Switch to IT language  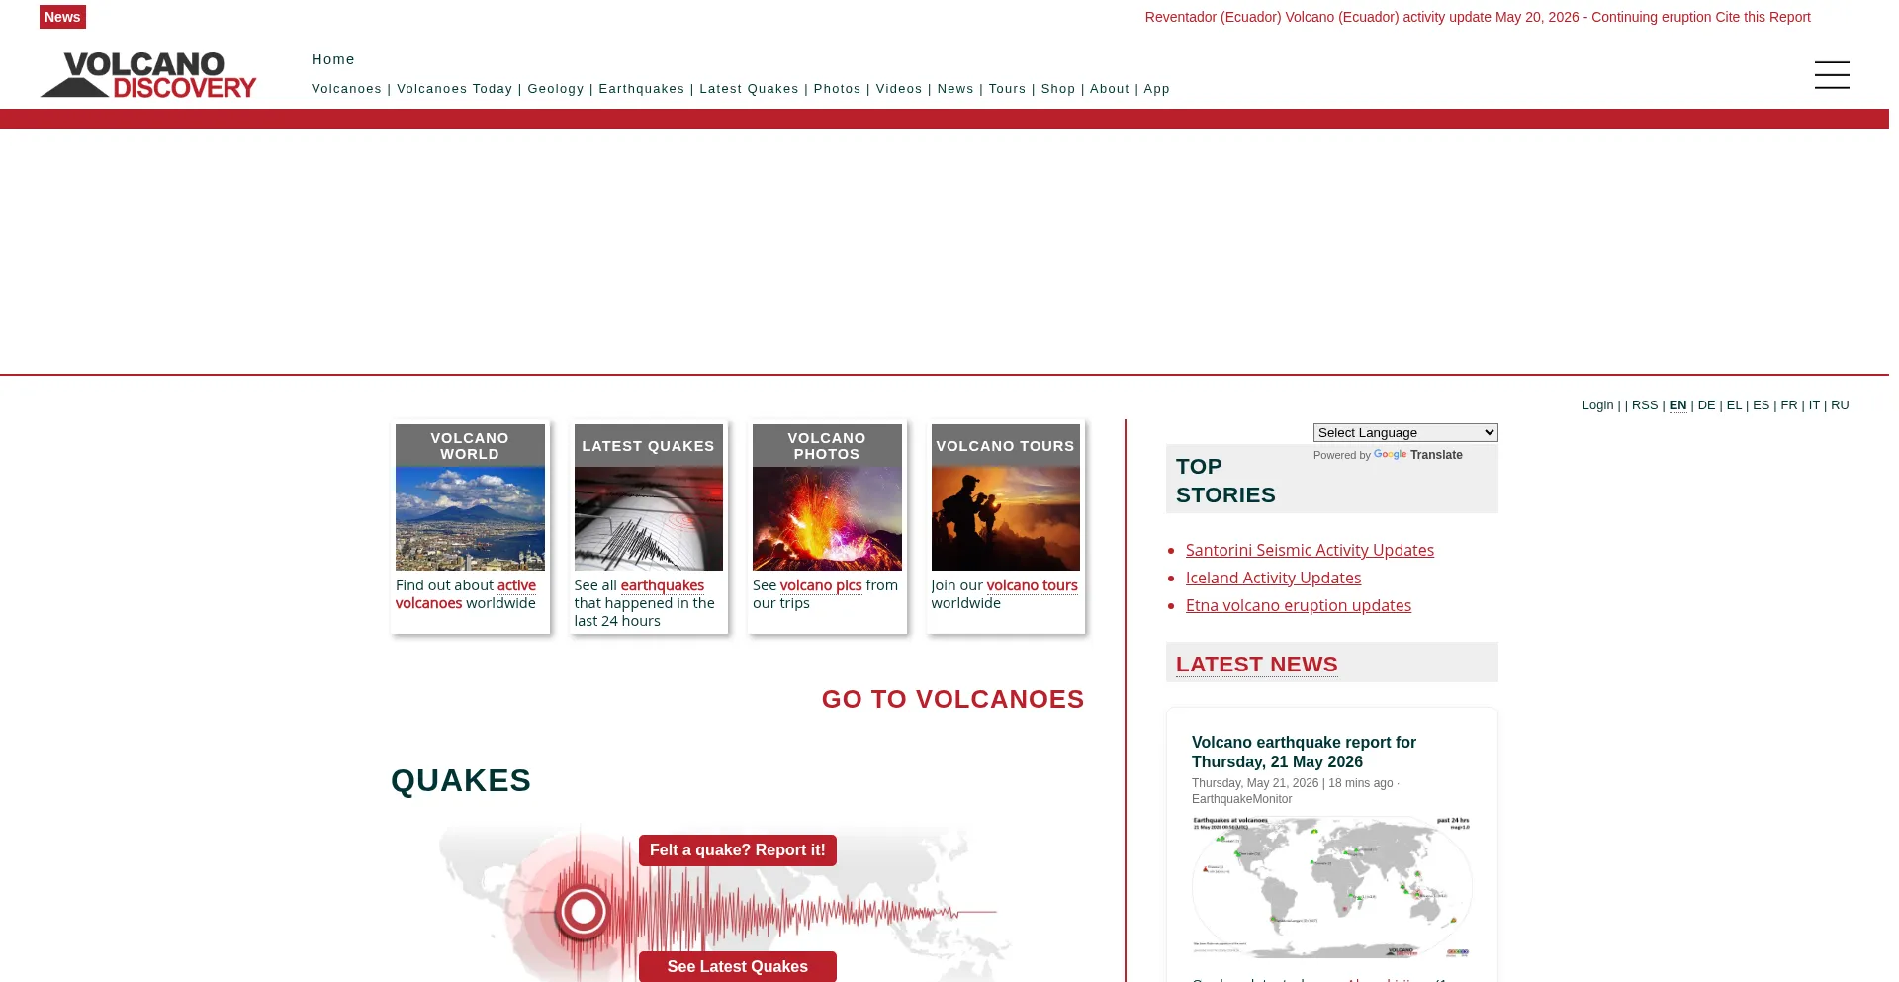click(x=1814, y=405)
